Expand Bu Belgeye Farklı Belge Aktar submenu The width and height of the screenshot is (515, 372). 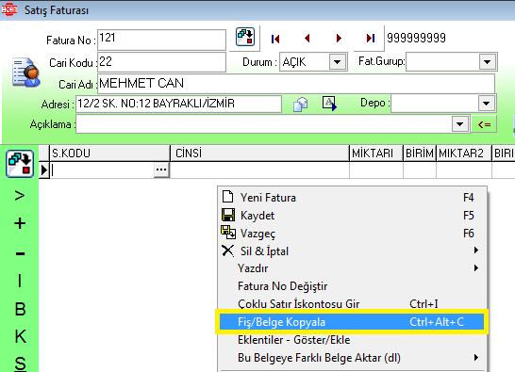point(476,357)
